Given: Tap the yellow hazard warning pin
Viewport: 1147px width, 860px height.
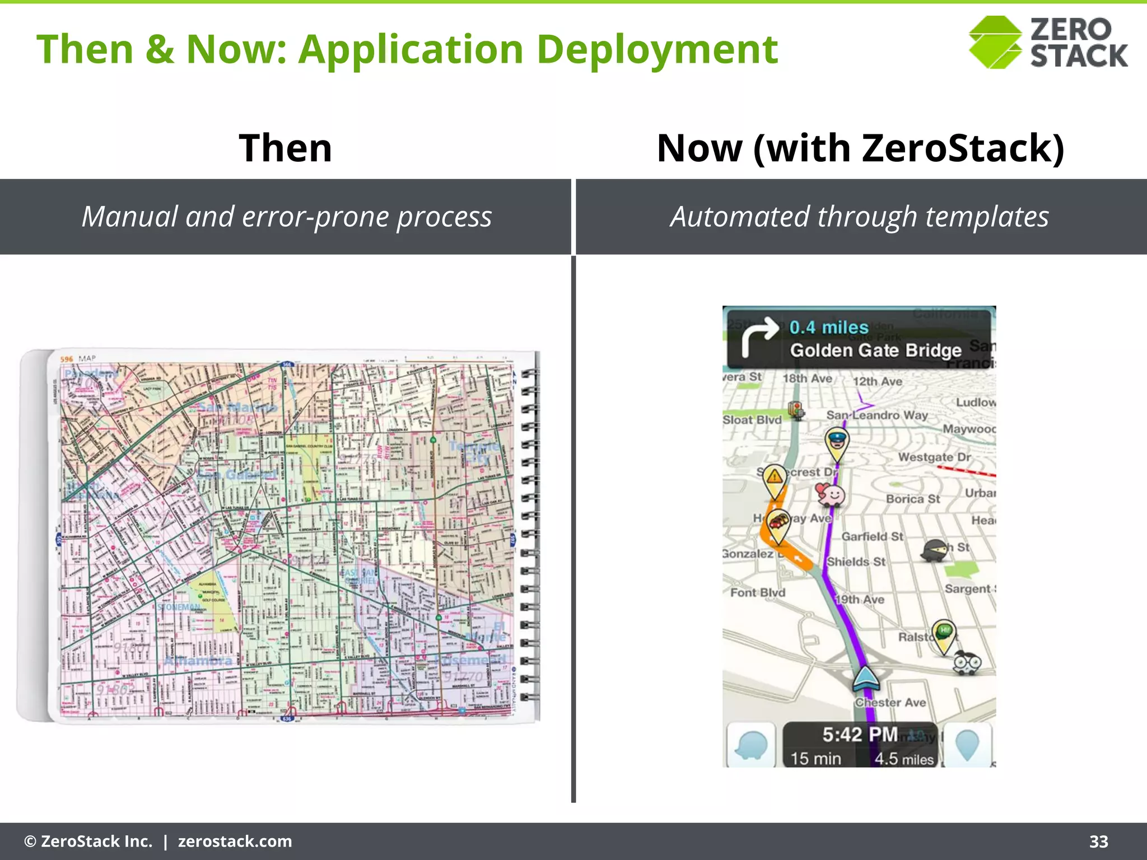Looking at the screenshot, I should click(775, 482).
